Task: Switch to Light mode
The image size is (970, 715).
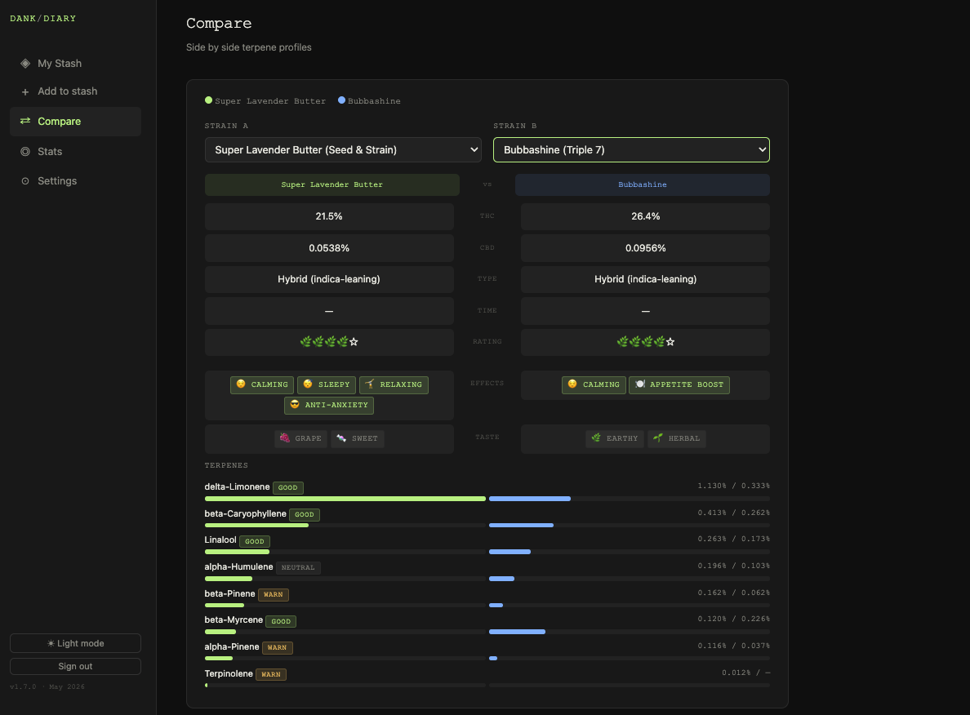Action: pos(75,643)
